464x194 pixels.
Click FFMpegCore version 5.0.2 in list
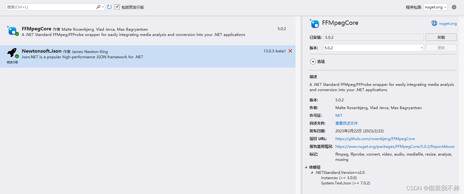click(x=282, y=29)
